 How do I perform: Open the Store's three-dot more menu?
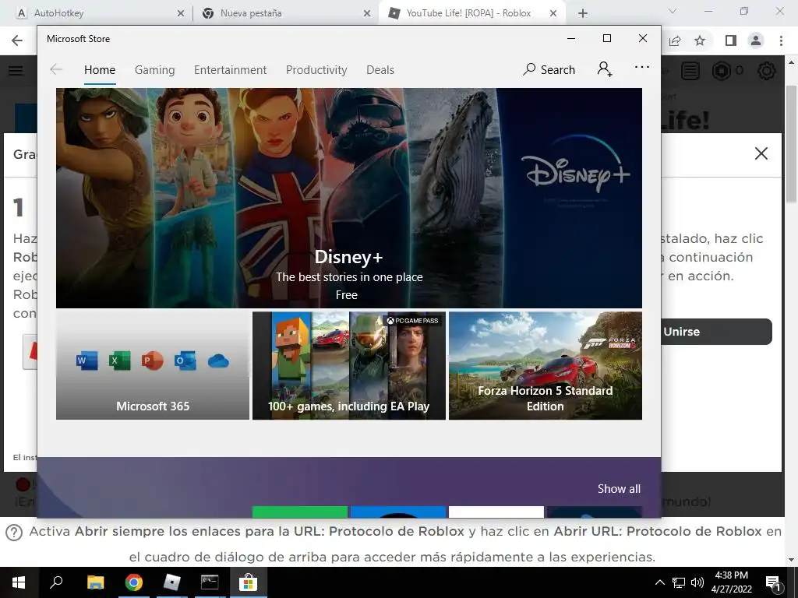642,67
